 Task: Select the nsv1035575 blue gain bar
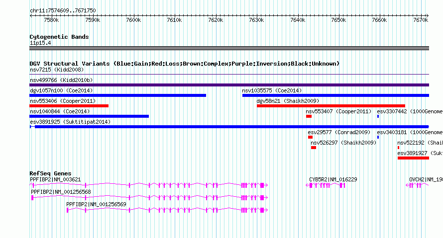pos(335,95)
